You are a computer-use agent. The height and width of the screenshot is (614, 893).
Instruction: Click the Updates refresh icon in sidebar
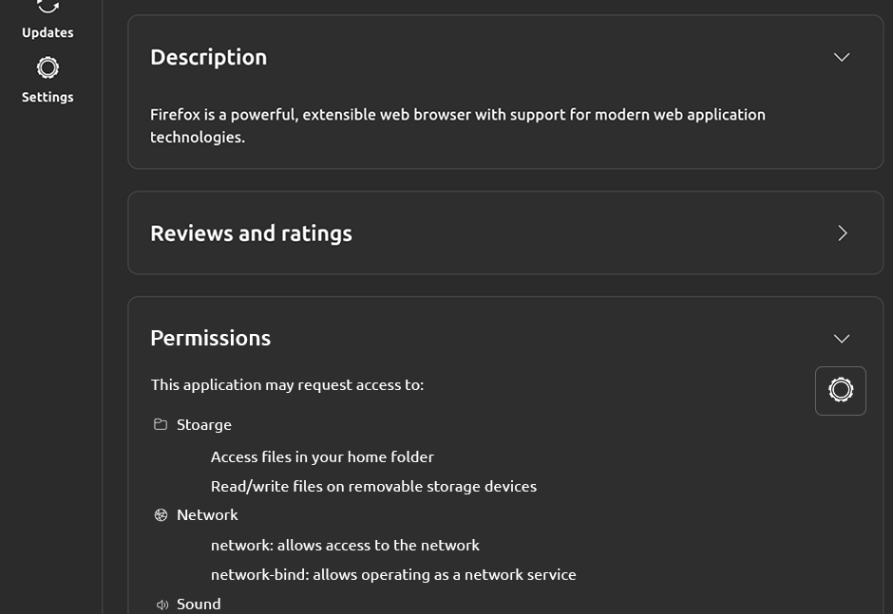[47, 8]
